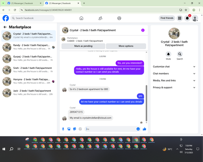Click More options button

pyautogui.click(x=126, y=46)
